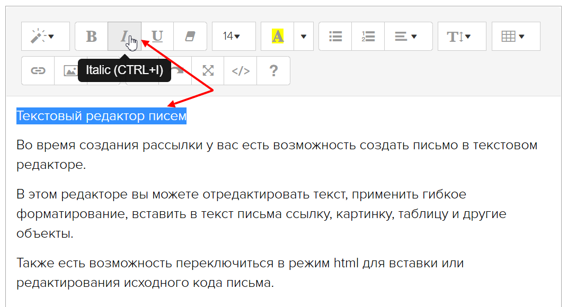Image resolution: width=567 pixels, height=307 pixels.
Task: Click the insert link chain icon
Action: tap(38, 71)
